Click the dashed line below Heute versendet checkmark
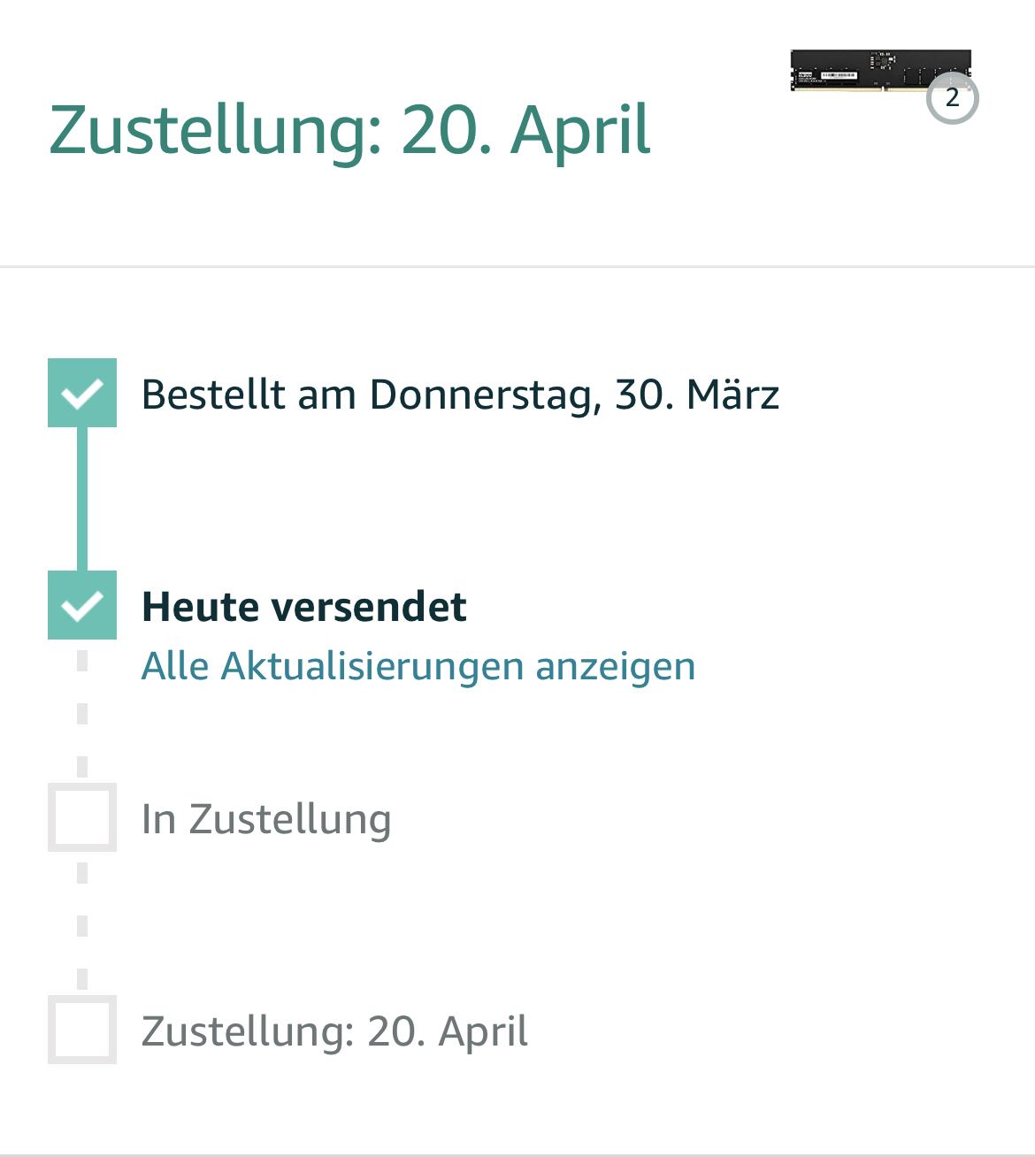Image resolution: width=1035 pixels, height=1157 pixels. click(81, 712)
